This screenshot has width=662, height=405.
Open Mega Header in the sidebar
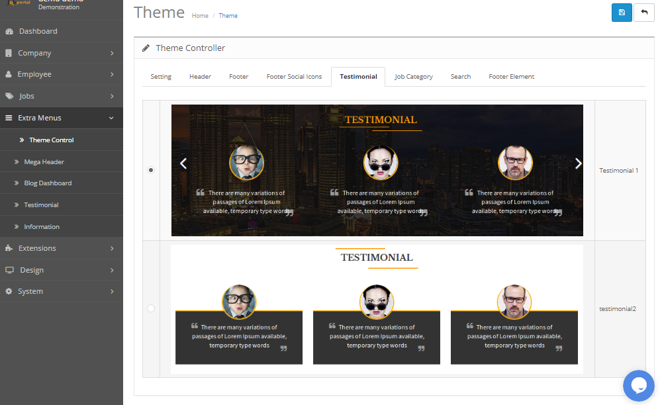point(44,161)
